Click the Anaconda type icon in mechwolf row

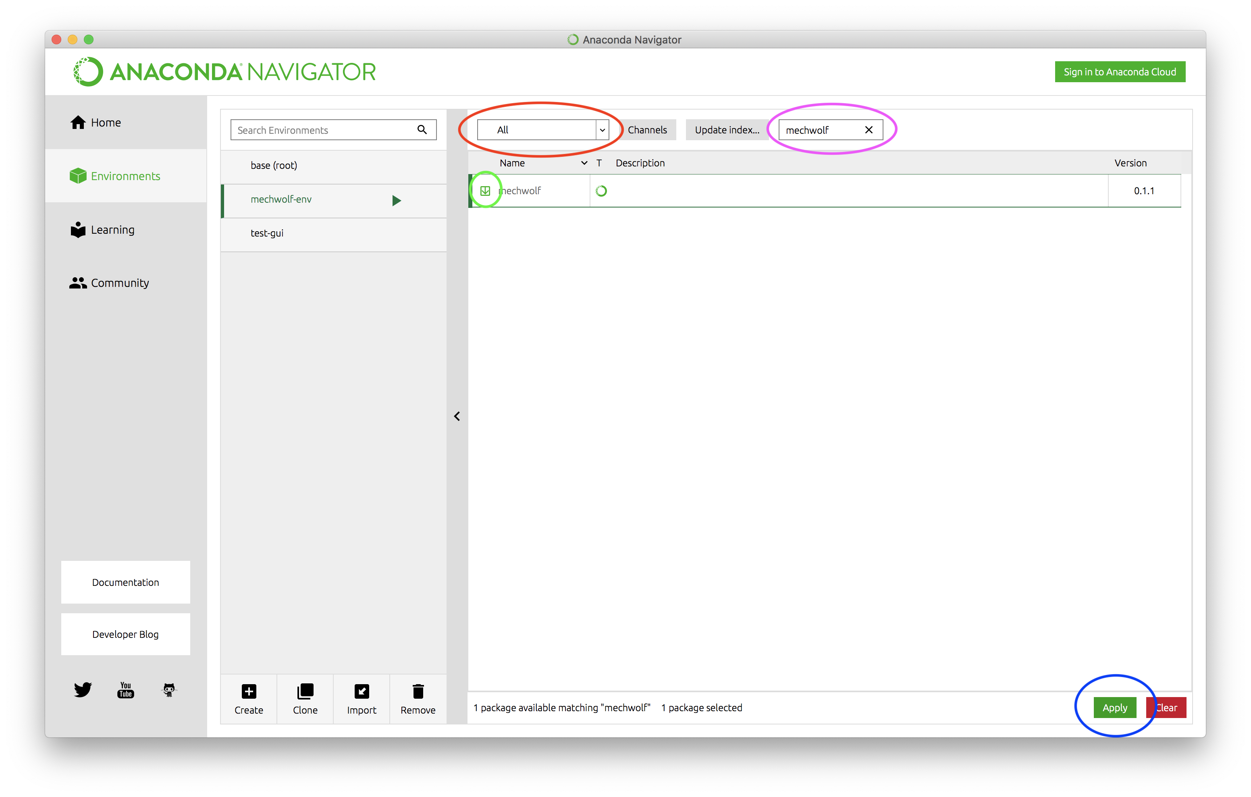(601, 191)
